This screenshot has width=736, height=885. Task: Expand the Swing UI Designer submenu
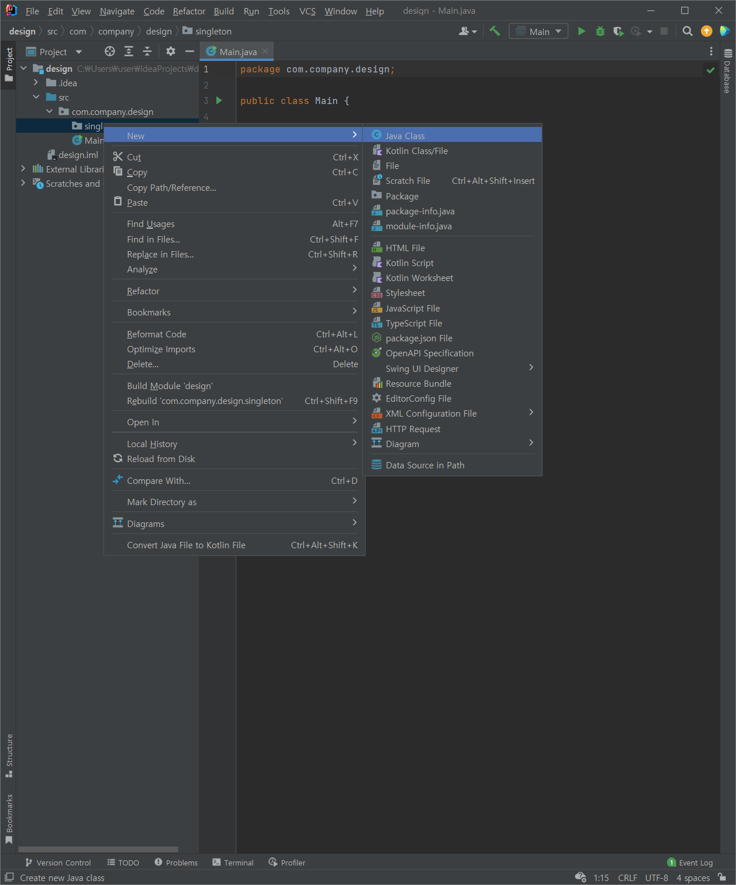click(453, 368)
